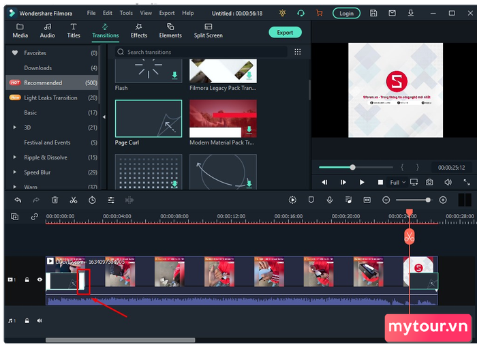The height and width of the screenshot is (349, 477).
Task: Click the timeline zoom slider
Action: [x=414, y=200]
